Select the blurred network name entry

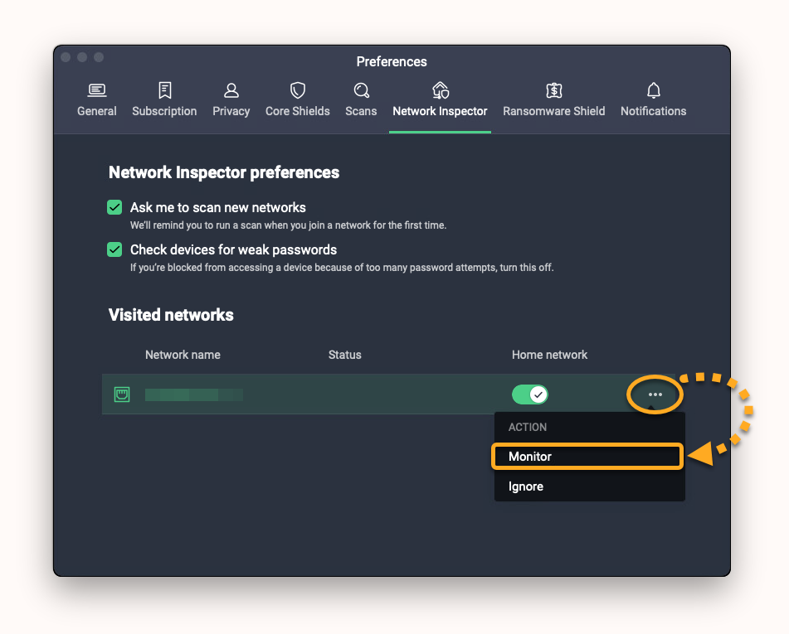click(x=194, y=394)
